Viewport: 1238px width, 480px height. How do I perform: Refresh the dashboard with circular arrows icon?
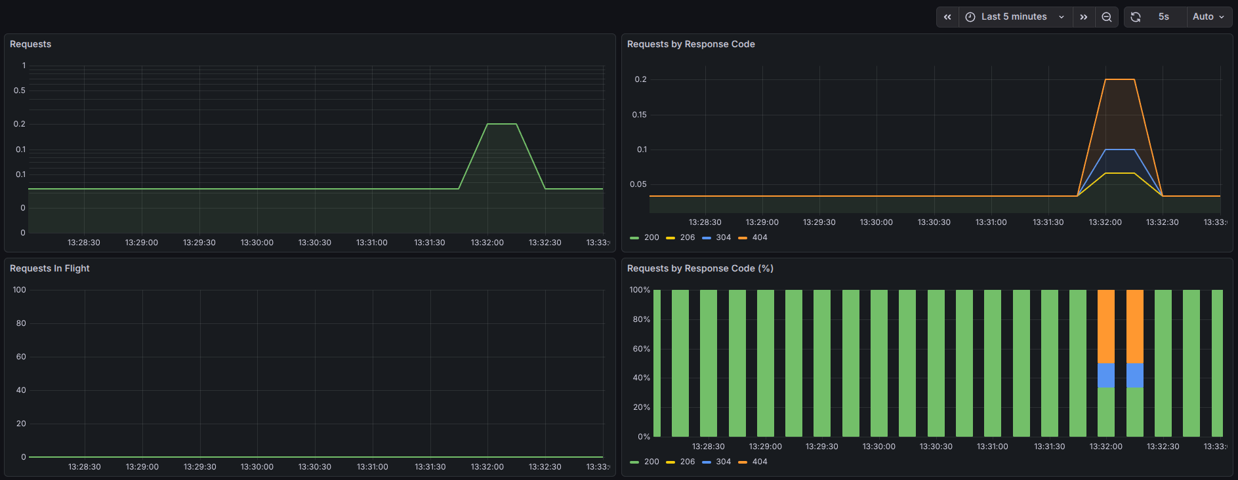tap(1136, 17)
